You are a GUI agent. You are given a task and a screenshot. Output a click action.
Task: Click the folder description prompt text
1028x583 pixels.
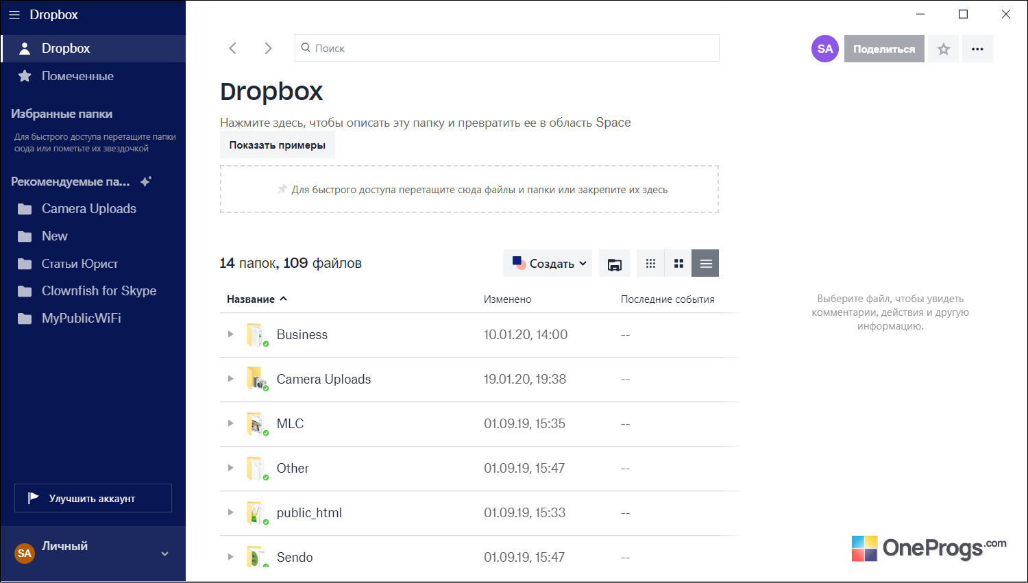click(x=426, y=123)
